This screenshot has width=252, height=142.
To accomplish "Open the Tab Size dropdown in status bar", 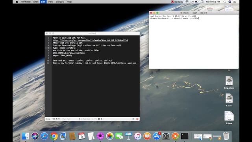I will pos(89,119).
